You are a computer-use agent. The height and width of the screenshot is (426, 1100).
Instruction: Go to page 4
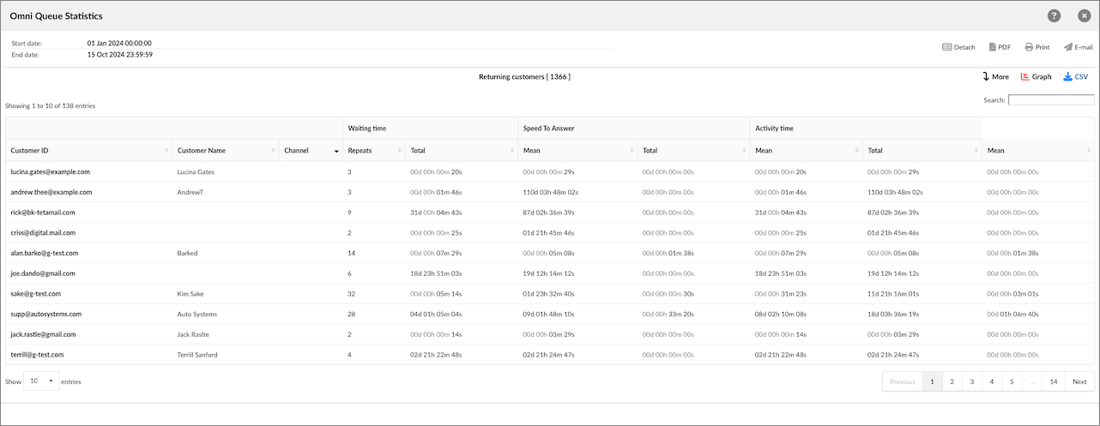[992, 381]
